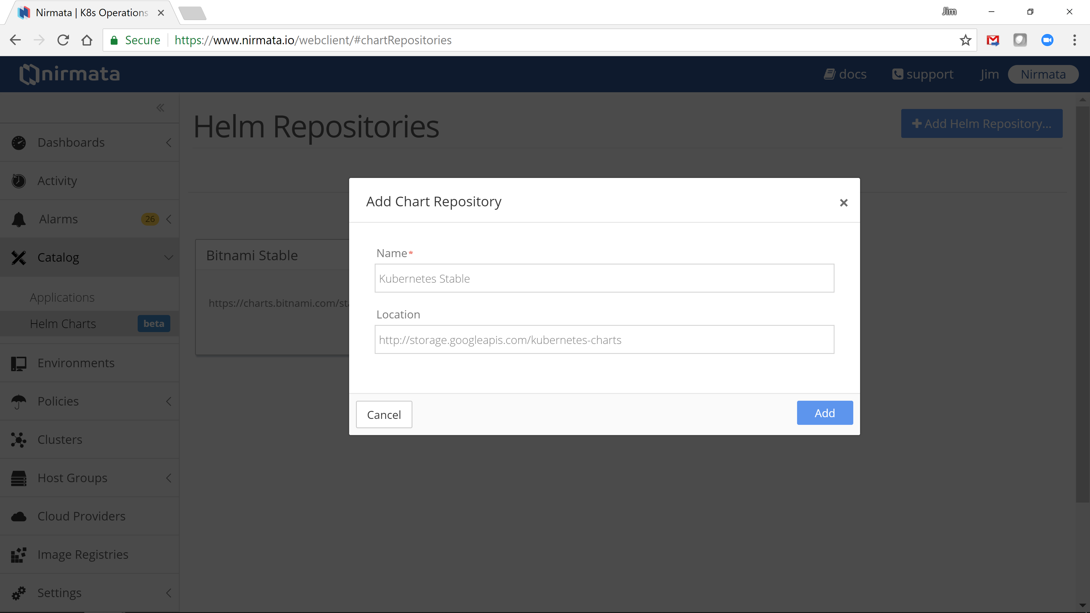
Task: Go forward in browser
Action: click(39, 40)
